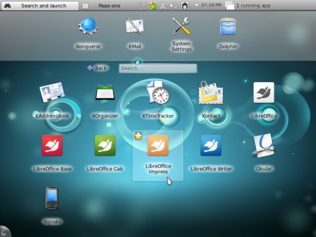Screen dimensions: 316x237
Task: Open device notifier tray icon
Action: [185, 6]
